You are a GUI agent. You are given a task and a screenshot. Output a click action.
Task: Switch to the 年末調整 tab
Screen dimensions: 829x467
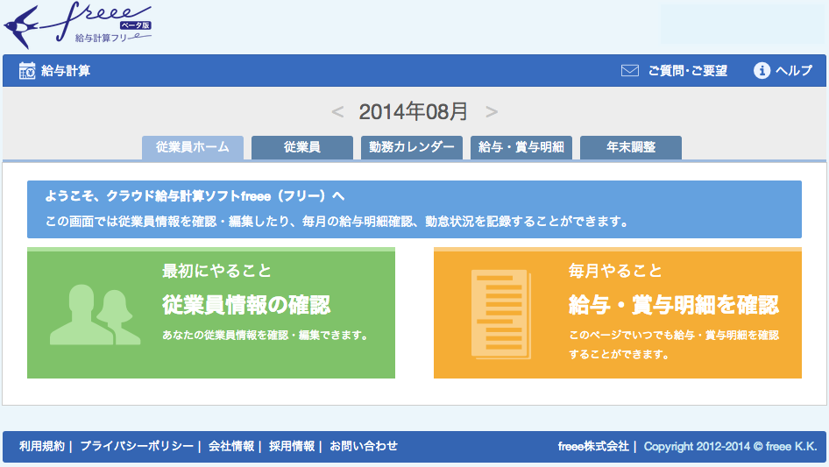click(631, 148)
